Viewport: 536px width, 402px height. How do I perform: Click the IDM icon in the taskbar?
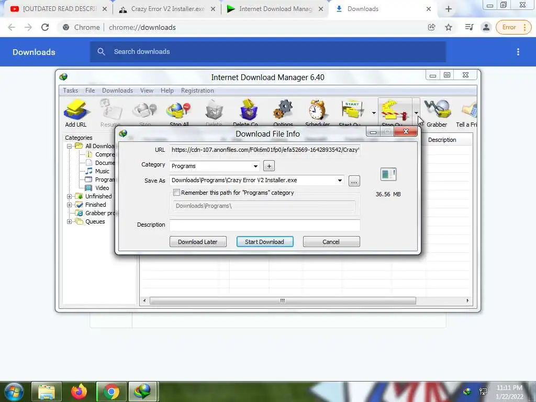(x=142, y=392)
